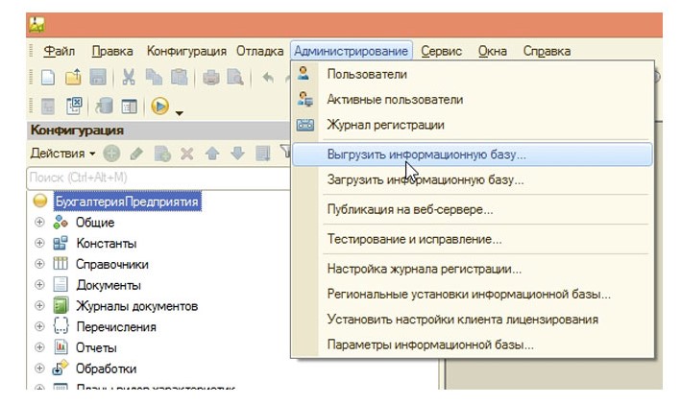681x404 pixels.
Task: Click the Add green plus icon
Action: point(112,153)
